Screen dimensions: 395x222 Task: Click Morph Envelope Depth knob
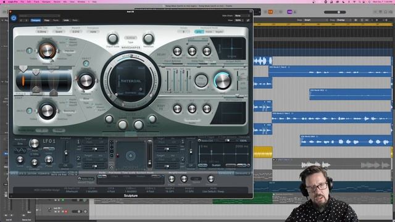pyautogui.click(x=172, y=179)
